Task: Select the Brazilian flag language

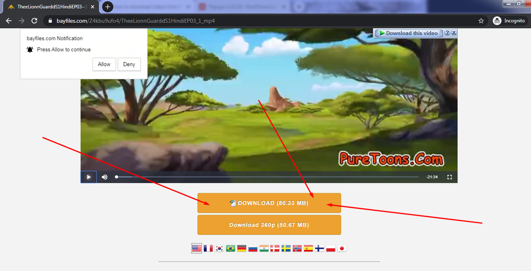Action: [231, 248]
